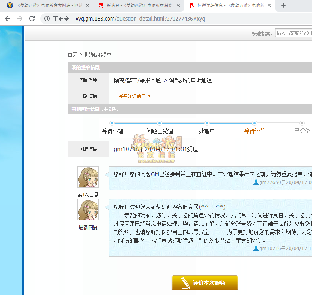Click the first reply message starting 您的问题GM已经接到
This screenshot has width=312, height=295.
(212, 174)
